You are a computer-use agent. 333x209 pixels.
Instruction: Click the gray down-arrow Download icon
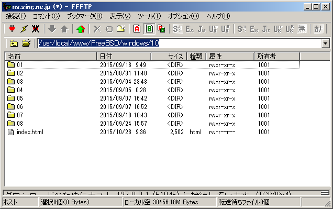tap(52, 29)
